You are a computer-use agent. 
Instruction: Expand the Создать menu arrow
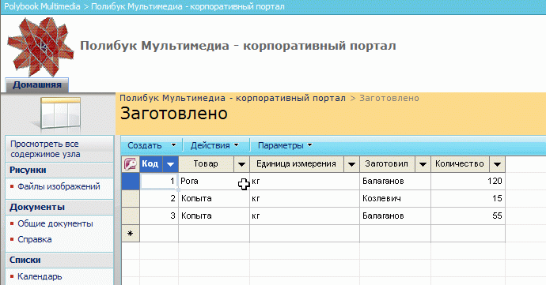pos(173,145)
